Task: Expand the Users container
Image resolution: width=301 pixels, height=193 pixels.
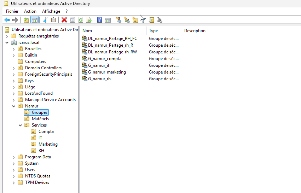Action: 14,170
